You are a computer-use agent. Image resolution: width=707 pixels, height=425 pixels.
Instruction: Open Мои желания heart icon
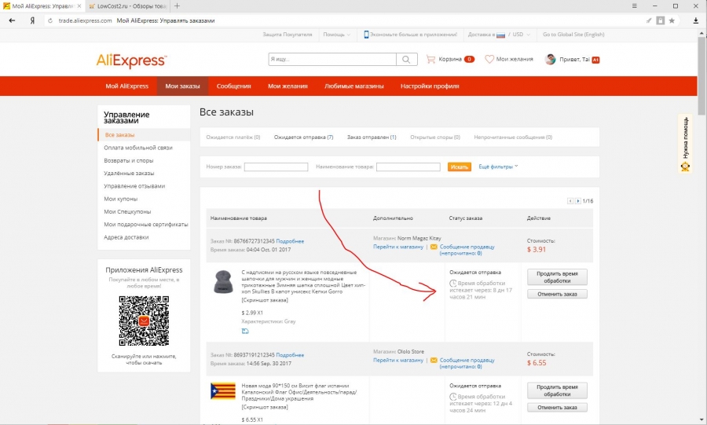click(x=489, y=59)
